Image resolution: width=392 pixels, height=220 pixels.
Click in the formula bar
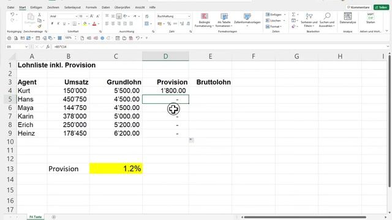pos(219,47)
